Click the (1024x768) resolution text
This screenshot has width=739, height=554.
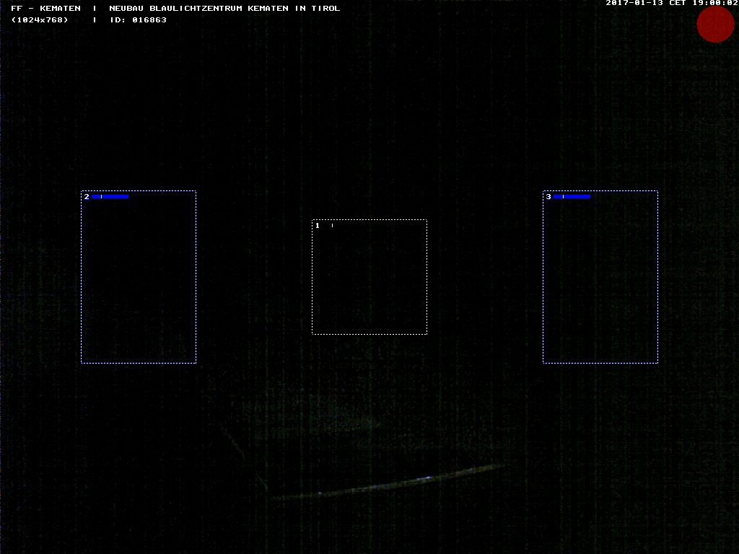coord(40,20)
